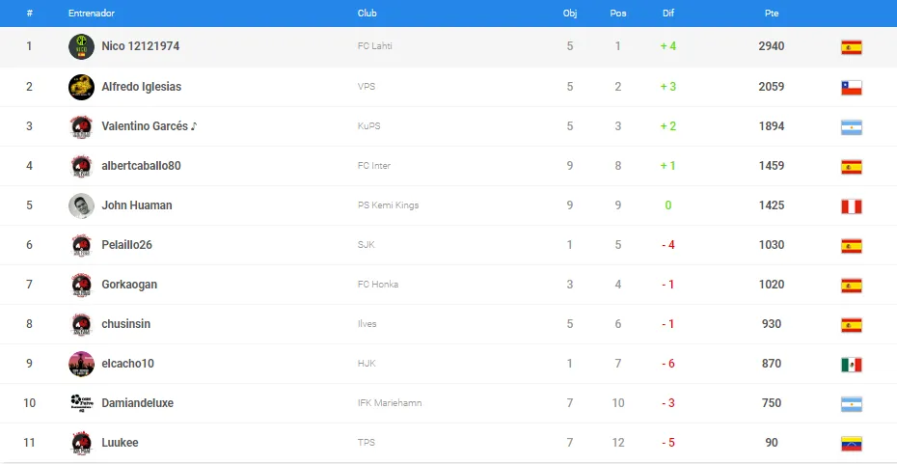Open manager Gorkaogan's profile
The height and width of the screenshot is (464, 897).
(x=129, y=285)
